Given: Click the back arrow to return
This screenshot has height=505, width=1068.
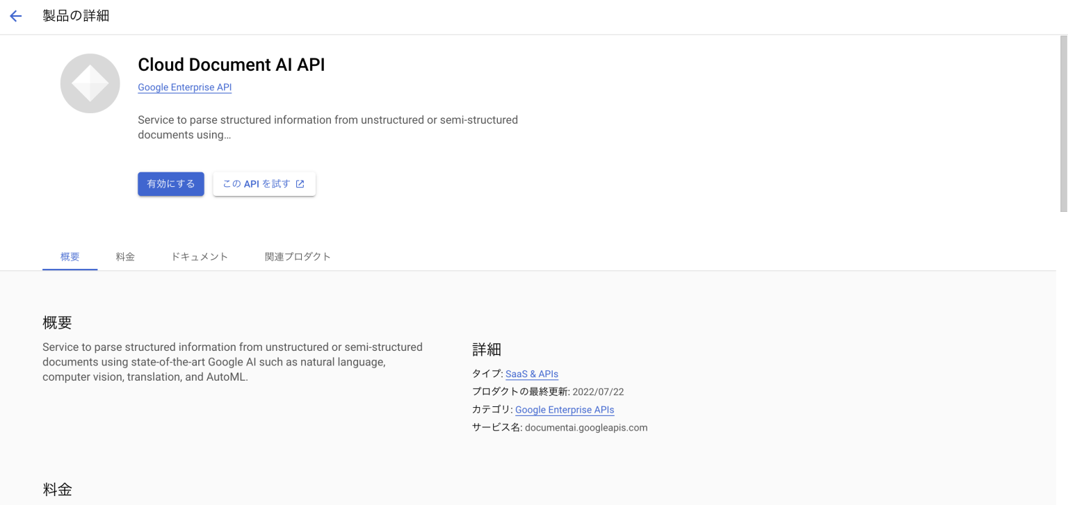Looking at the screenshot, I should 15,15.
